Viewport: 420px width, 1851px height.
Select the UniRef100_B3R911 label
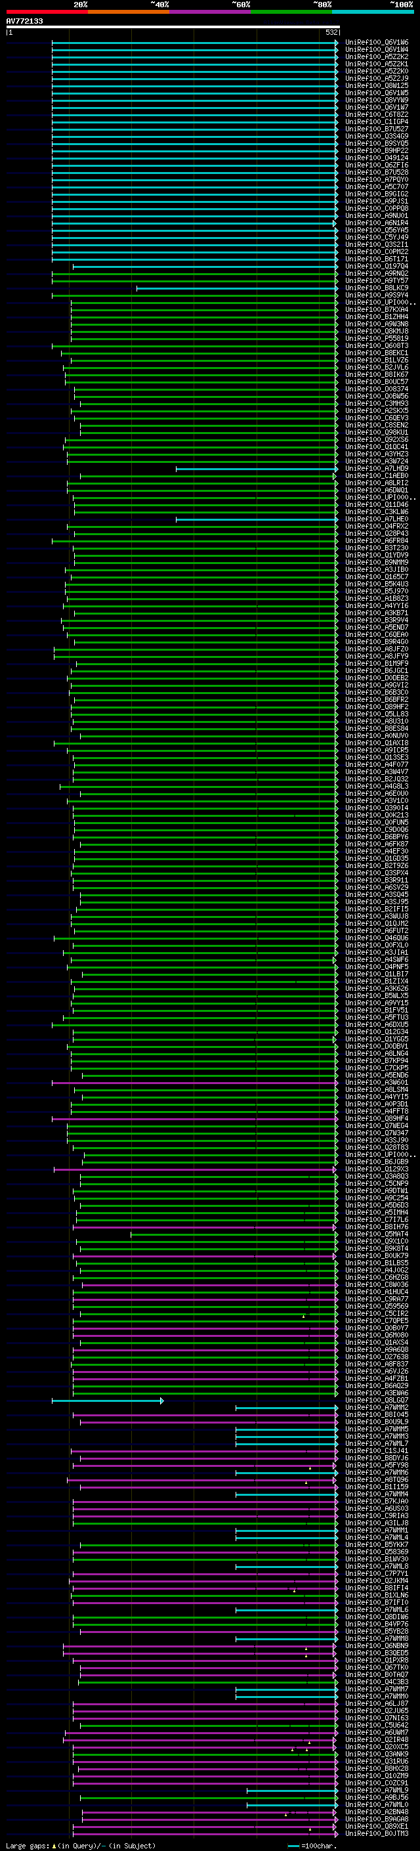click(376, 879)
